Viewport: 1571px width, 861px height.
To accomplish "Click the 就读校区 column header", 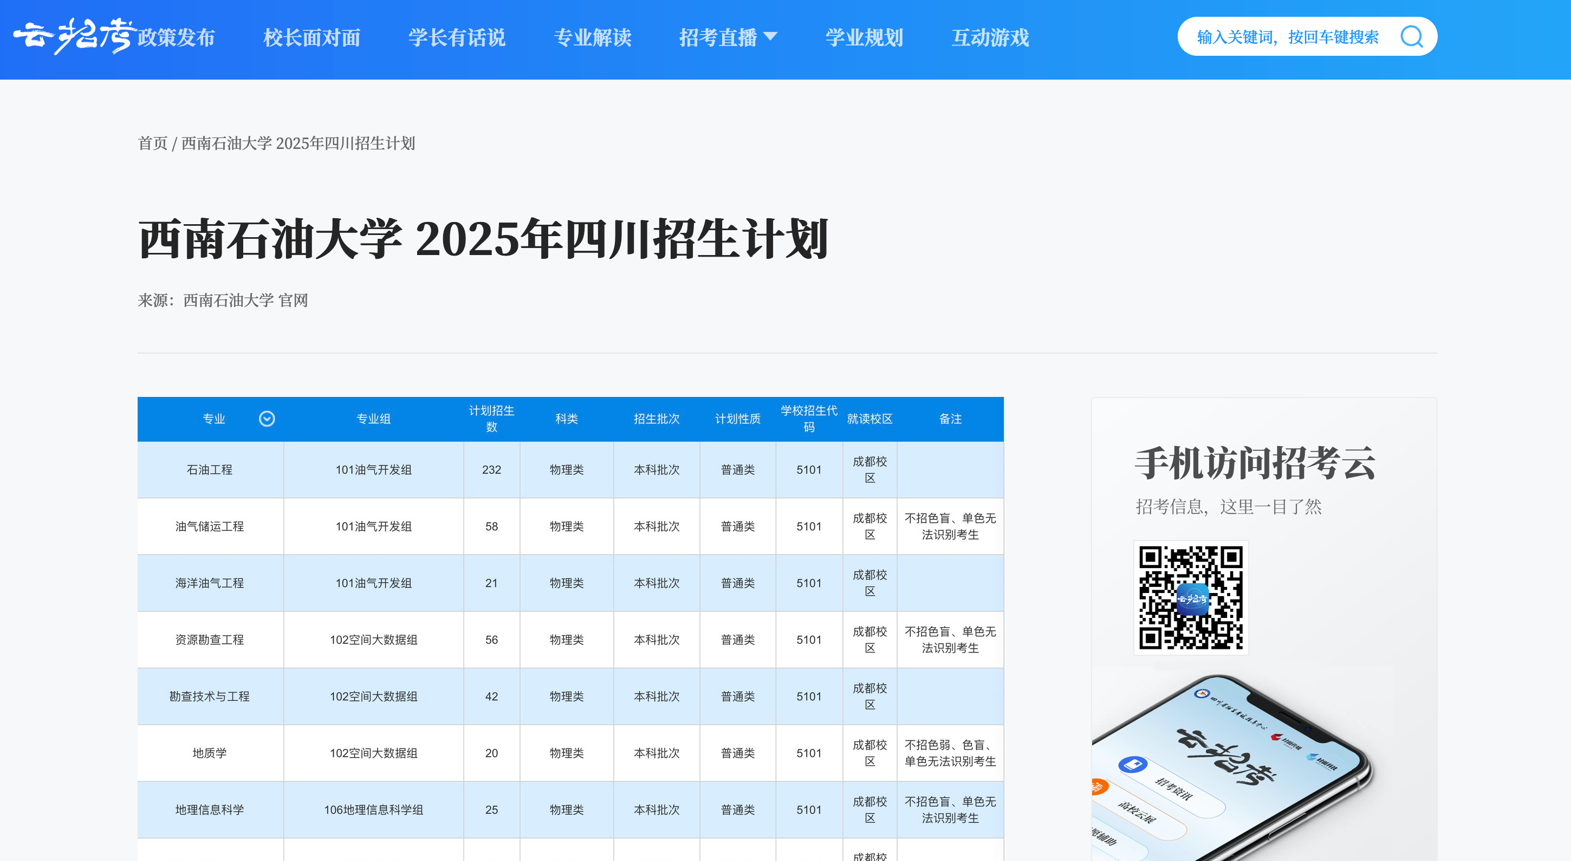I will click(869, 419).
